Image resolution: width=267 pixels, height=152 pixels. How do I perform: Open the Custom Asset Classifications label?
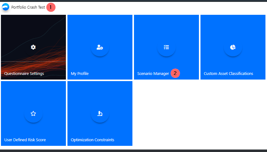click(228, 74)
